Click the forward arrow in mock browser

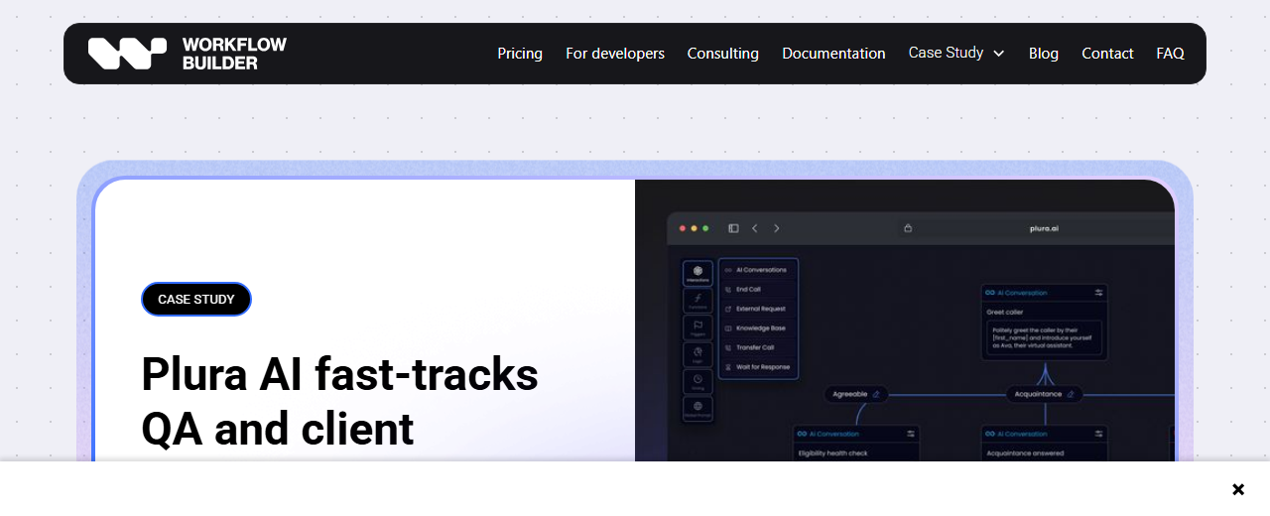click(776, 228)
